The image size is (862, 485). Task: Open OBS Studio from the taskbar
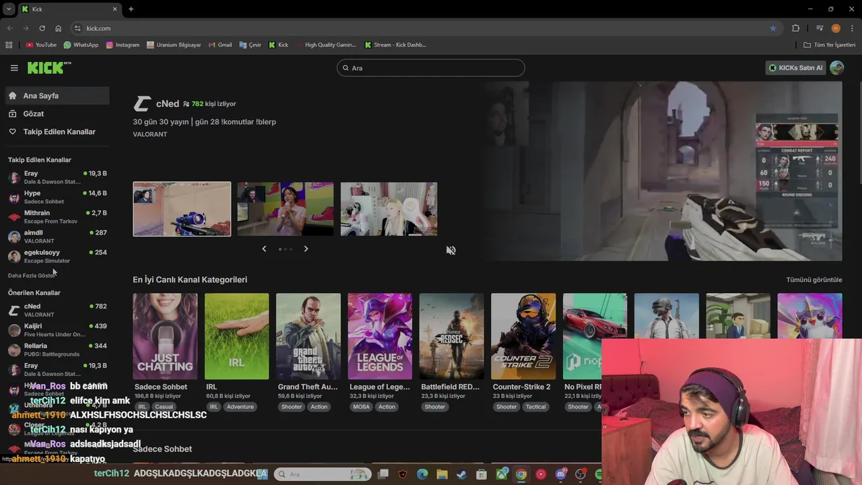(x=581, y=474)
